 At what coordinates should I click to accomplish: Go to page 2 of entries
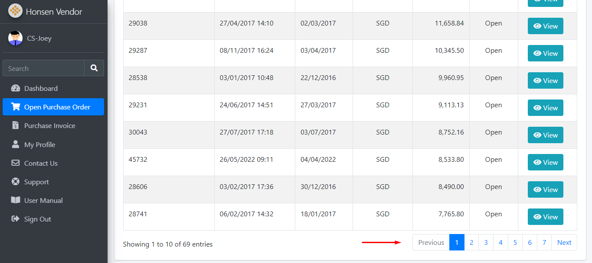(x=471, y=242)
